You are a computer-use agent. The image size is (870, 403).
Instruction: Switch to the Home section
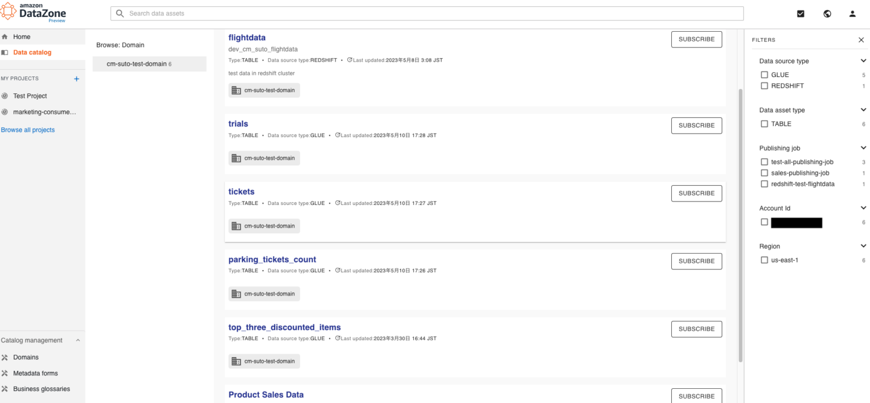coord(22,36)
